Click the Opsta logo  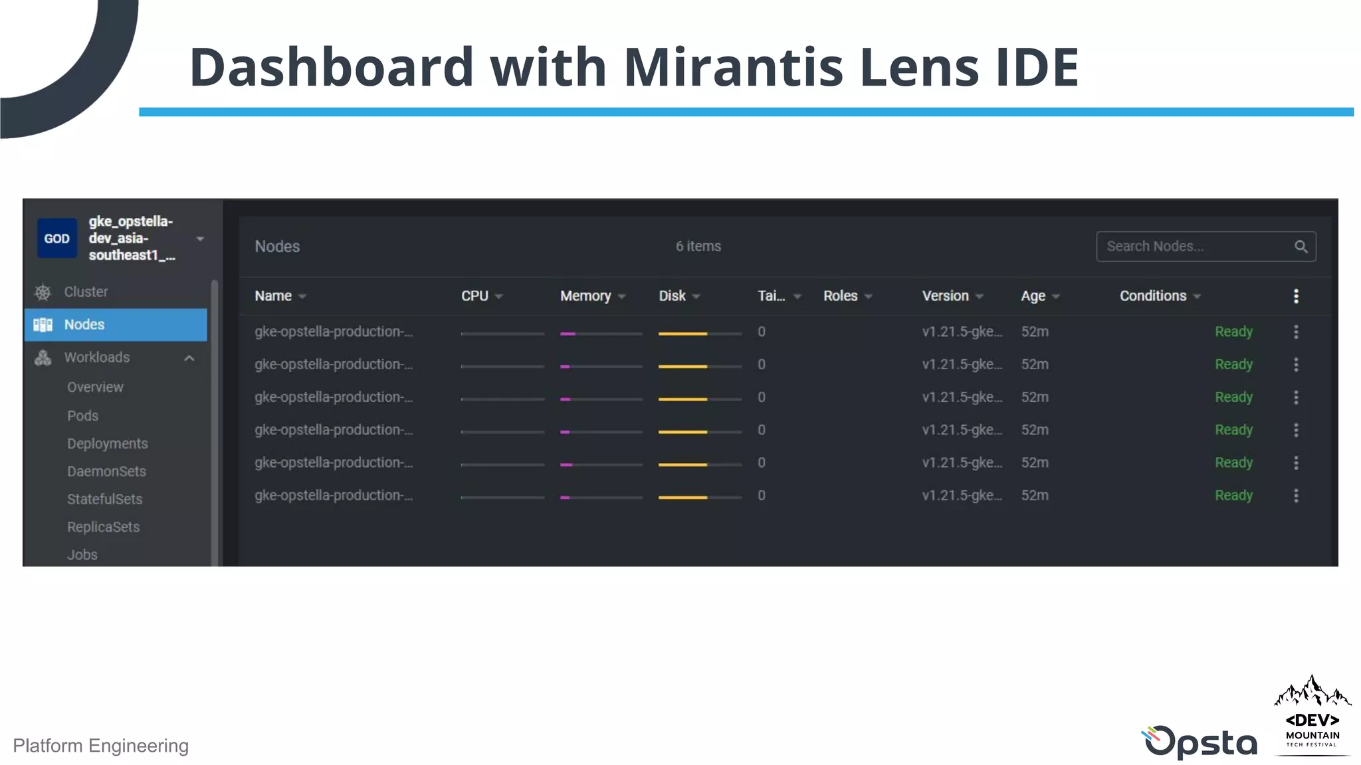point(1200,742)
